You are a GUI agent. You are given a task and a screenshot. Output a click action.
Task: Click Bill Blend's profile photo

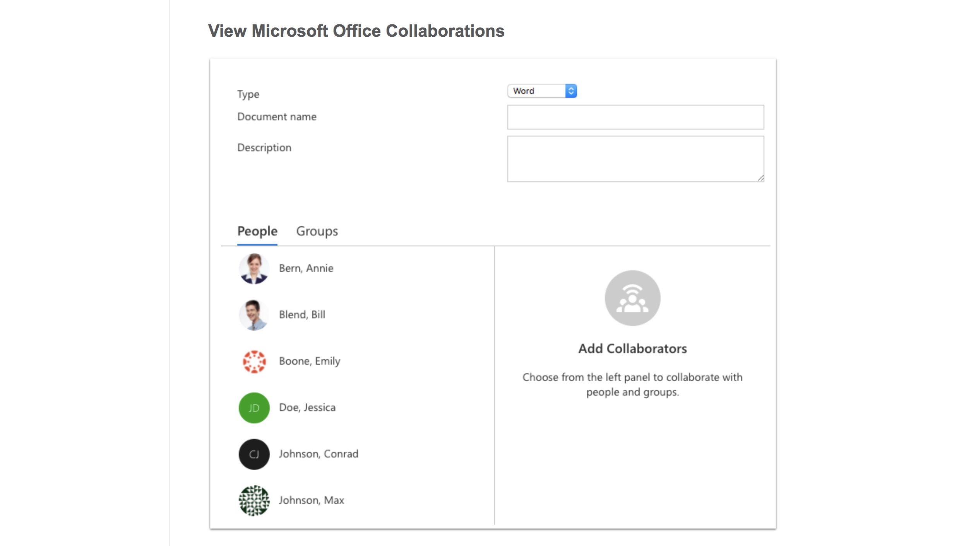point(254,315)
